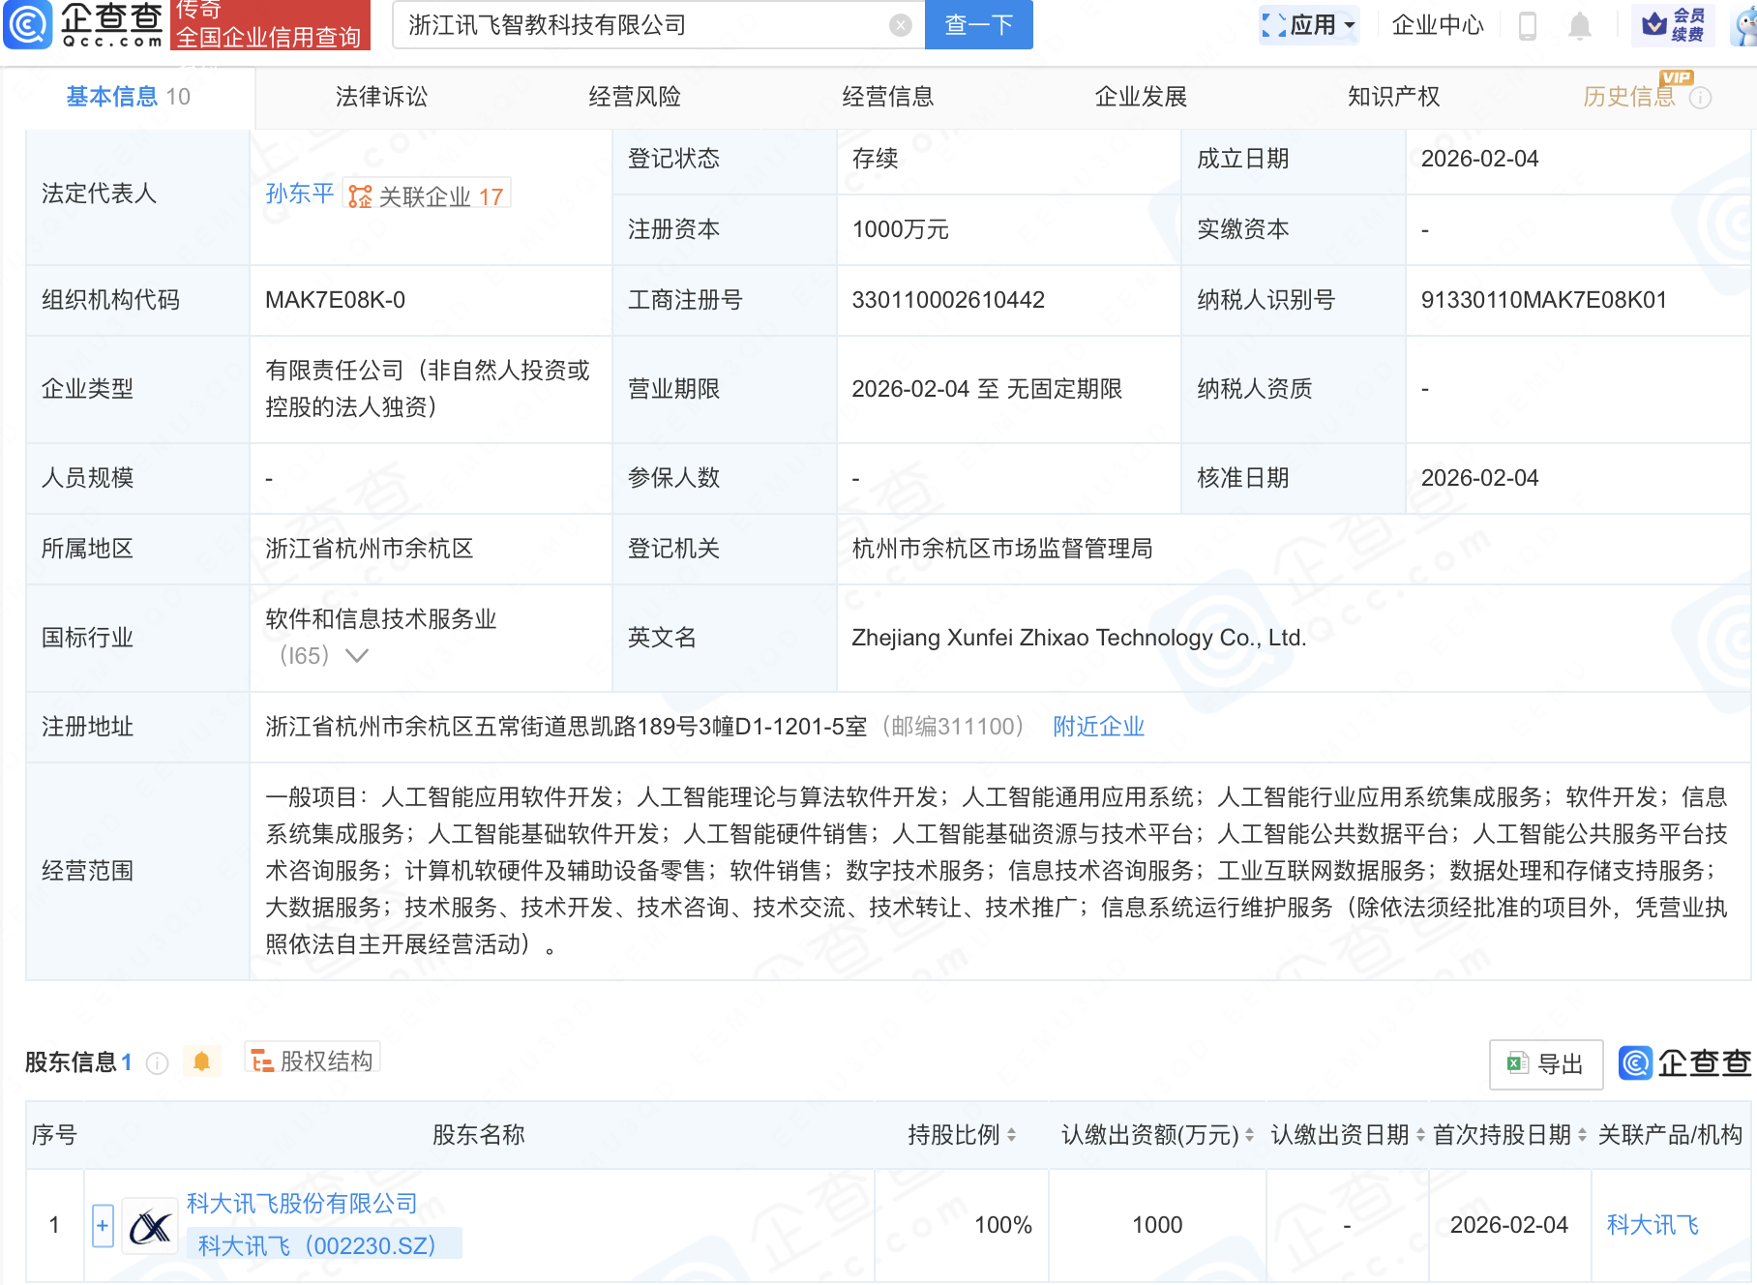The width and height of the screenshot is (1757, 1285).
Task: Click the 会员续费 crown icon
Action: (1655, 25)
